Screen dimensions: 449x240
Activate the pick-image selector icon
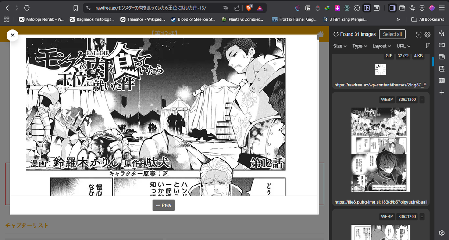[x=418, y=35]
